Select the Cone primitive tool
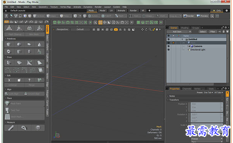The image size is (233, 143). tap(39, 44)
